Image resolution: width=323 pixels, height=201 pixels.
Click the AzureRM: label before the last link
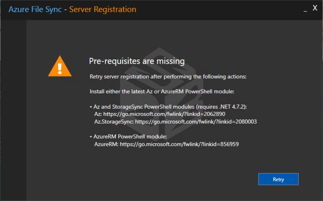106,144
